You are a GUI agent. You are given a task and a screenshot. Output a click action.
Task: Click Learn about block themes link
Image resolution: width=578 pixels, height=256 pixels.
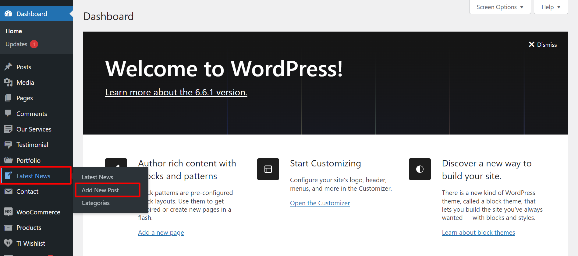(478, 233)
